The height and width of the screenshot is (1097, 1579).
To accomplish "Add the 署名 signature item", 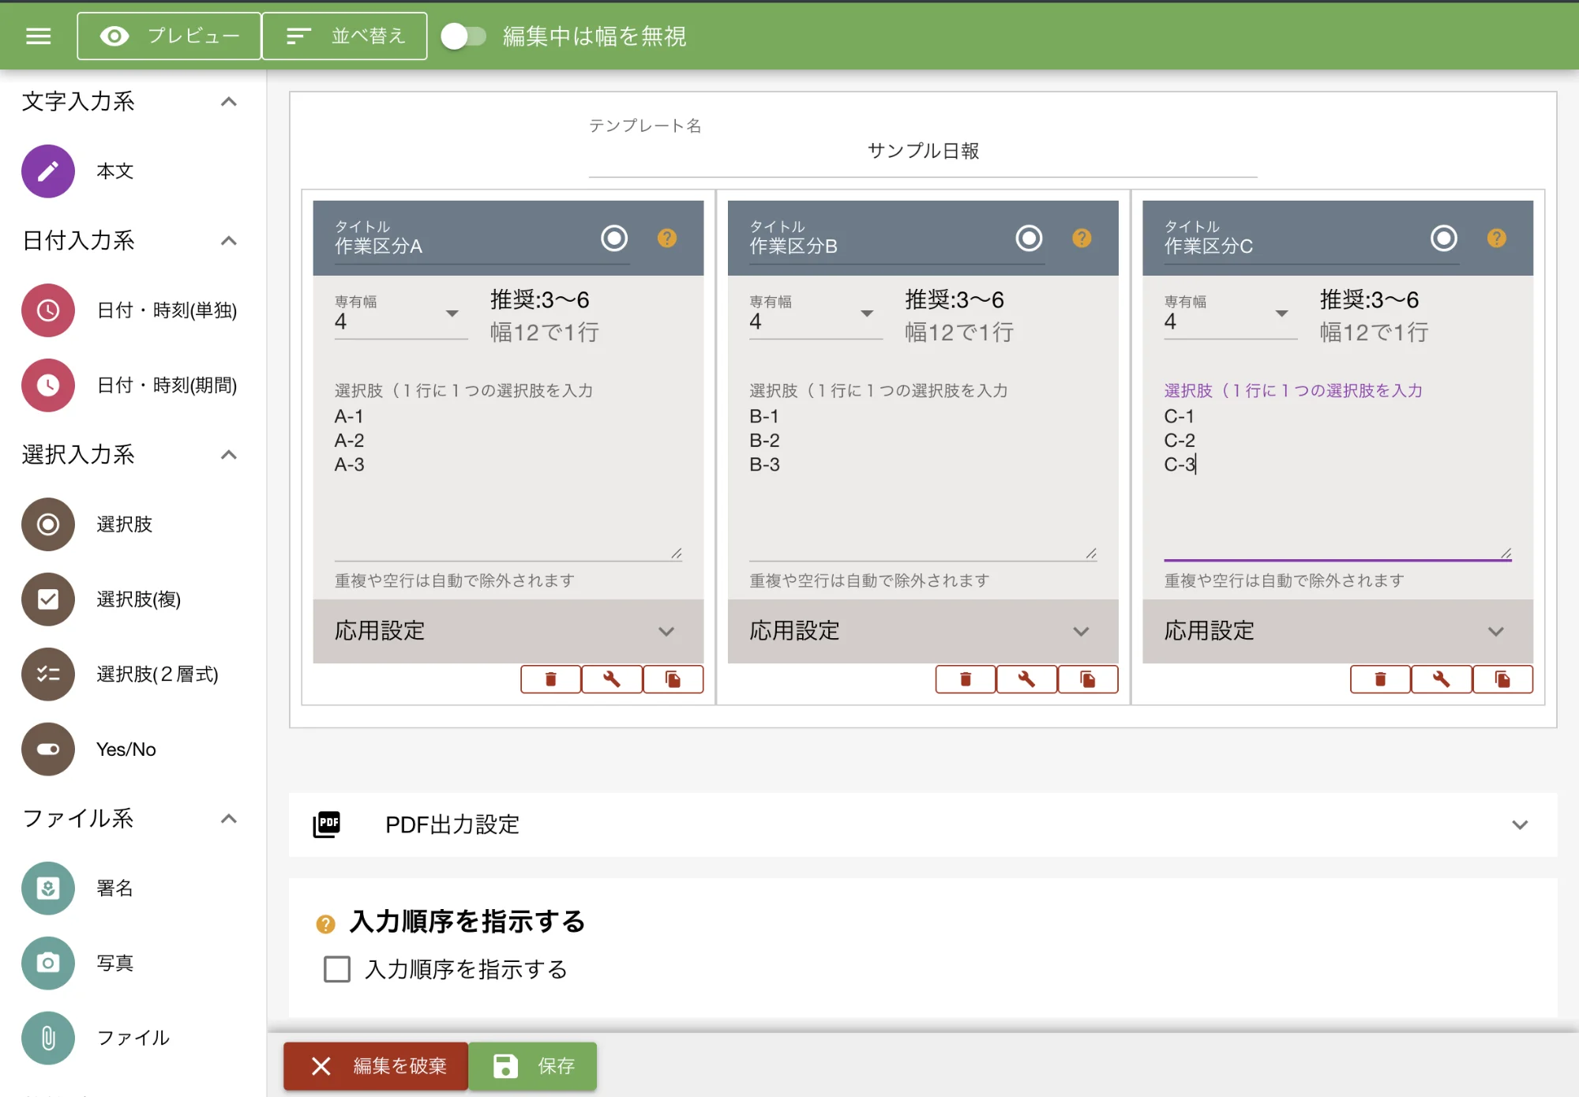I will coord(48,888).
